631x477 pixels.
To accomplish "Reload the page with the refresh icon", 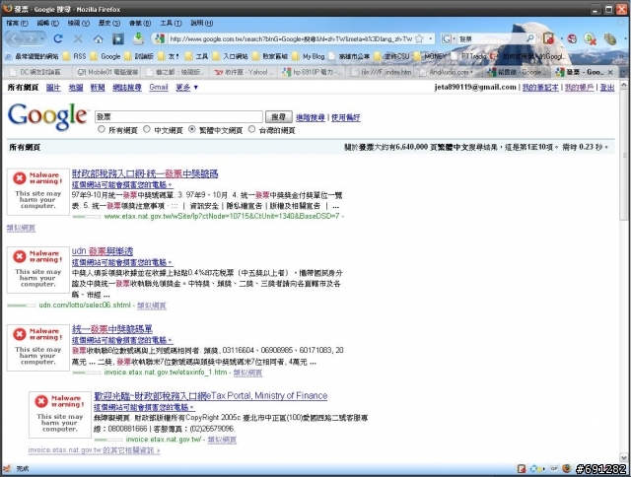I will coord(58,38).
